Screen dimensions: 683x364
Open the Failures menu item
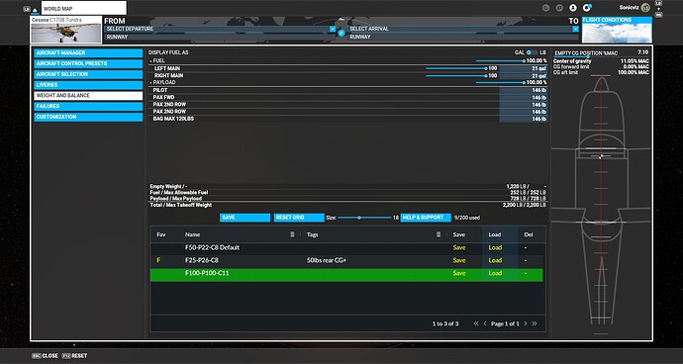[x=88, y=106]
